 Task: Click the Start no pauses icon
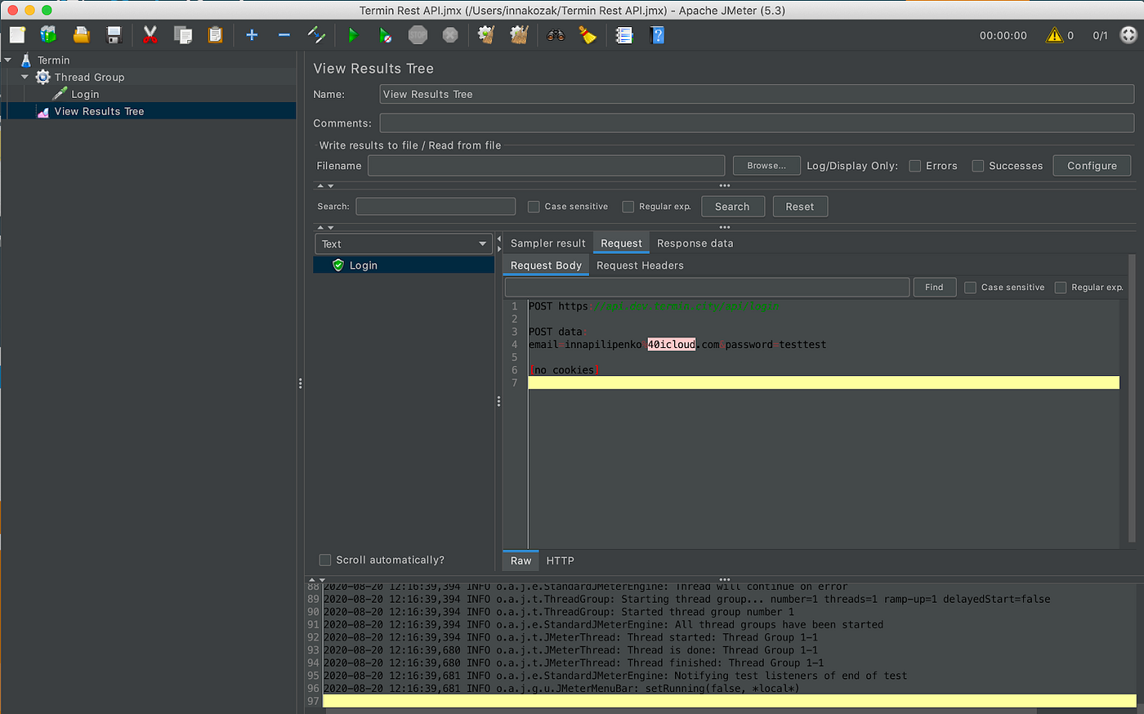point(385,35)
